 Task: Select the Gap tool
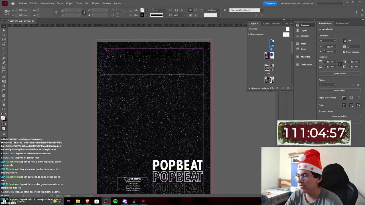tap(4, 39)
